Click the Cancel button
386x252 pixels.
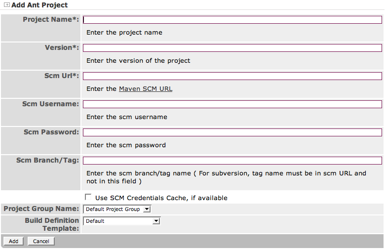(41, 241)
